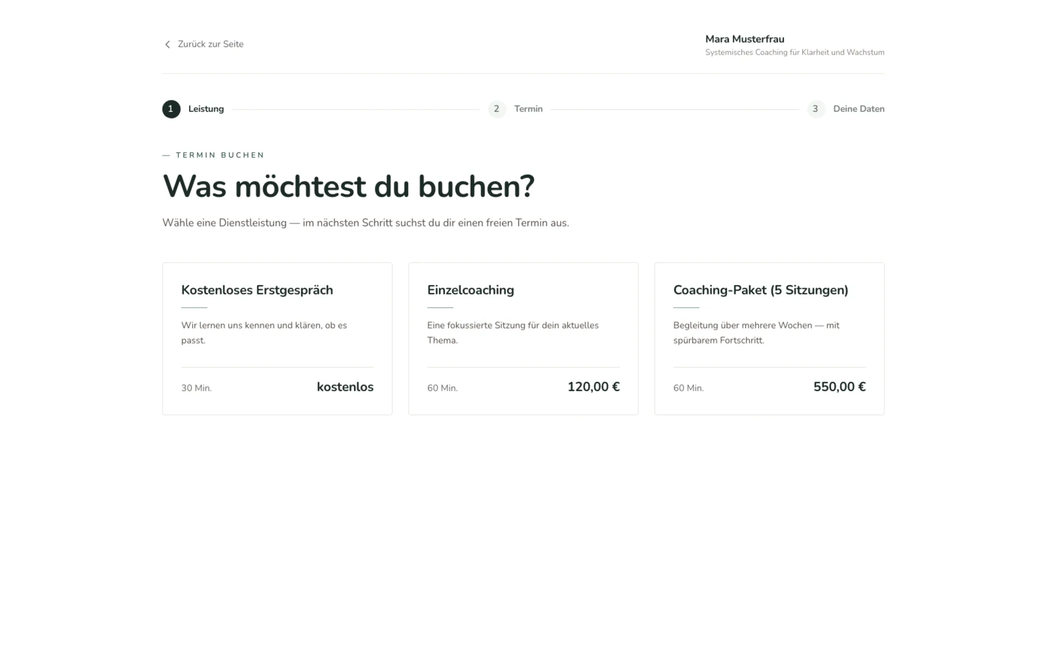Go back via 'Zurück zur Seite' link
Image resolution: width=1047 pixels, height=654 pixels.
tap(203, 44)
